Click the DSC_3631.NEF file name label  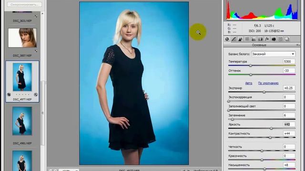click(22, 21)
